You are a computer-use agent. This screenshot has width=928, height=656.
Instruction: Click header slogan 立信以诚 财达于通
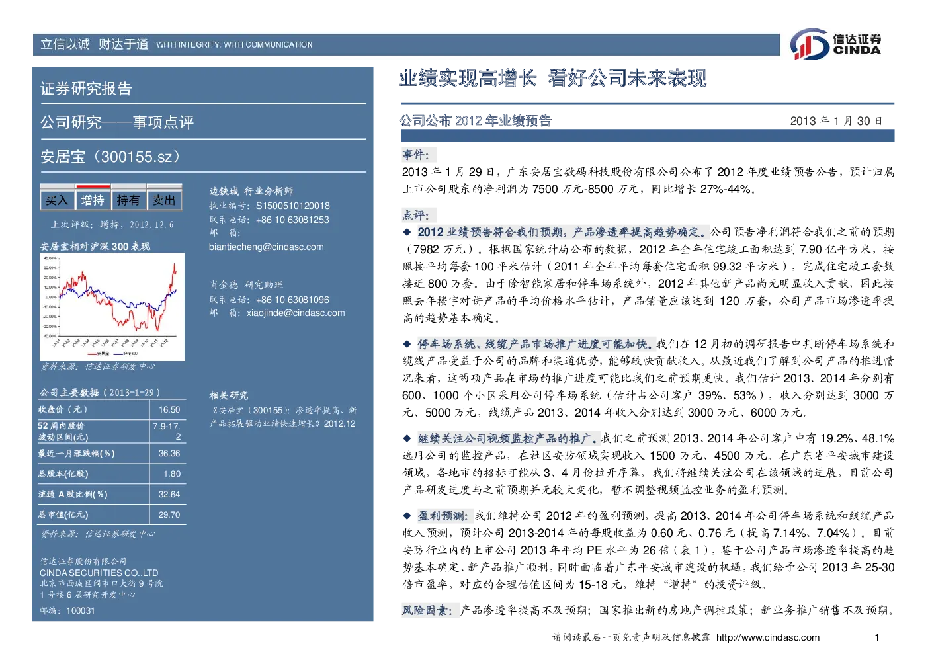click(x=94, y=44)
